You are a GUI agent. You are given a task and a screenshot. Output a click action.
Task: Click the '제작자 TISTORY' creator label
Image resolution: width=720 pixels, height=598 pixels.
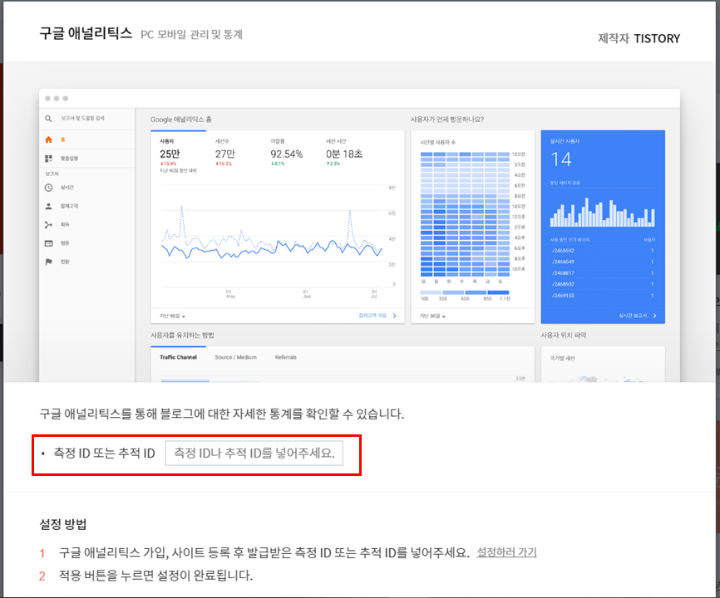pos(639,38)
